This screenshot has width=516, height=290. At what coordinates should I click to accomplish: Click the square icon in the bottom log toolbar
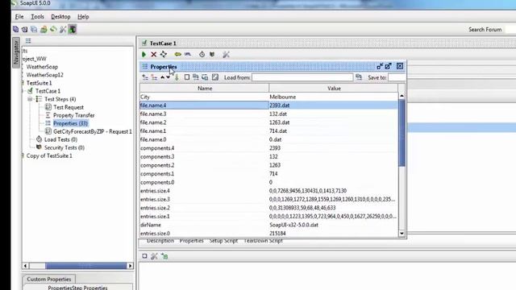[x=144, y=256]
